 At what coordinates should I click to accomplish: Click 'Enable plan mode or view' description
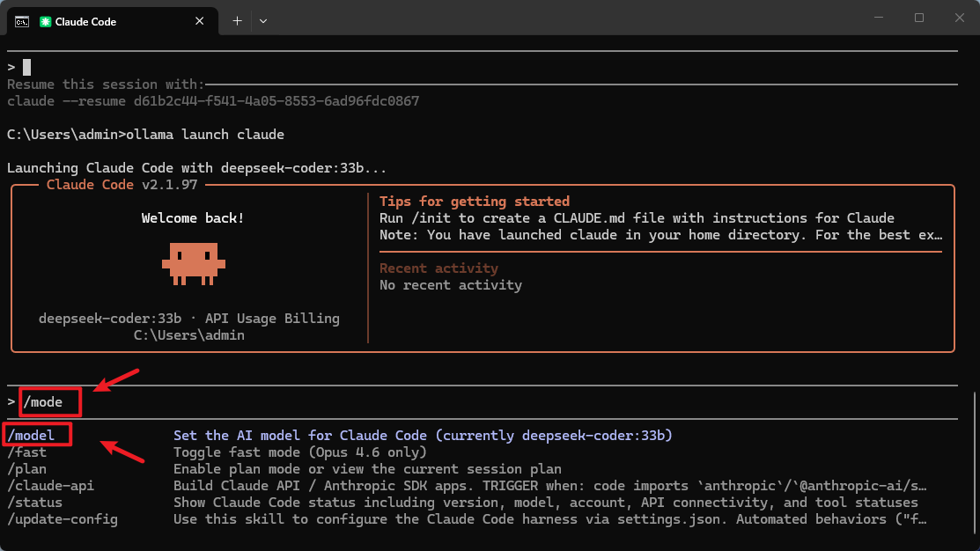click(367, 469)
